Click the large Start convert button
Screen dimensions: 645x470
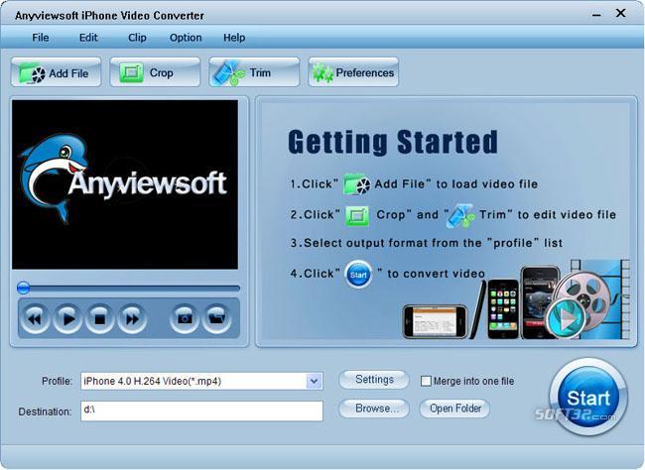pyautogui.click(x=588, y=397)
